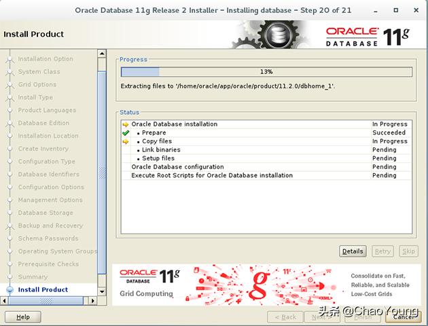Select System Class step in sidebar
428x326 pixels.
39,71
